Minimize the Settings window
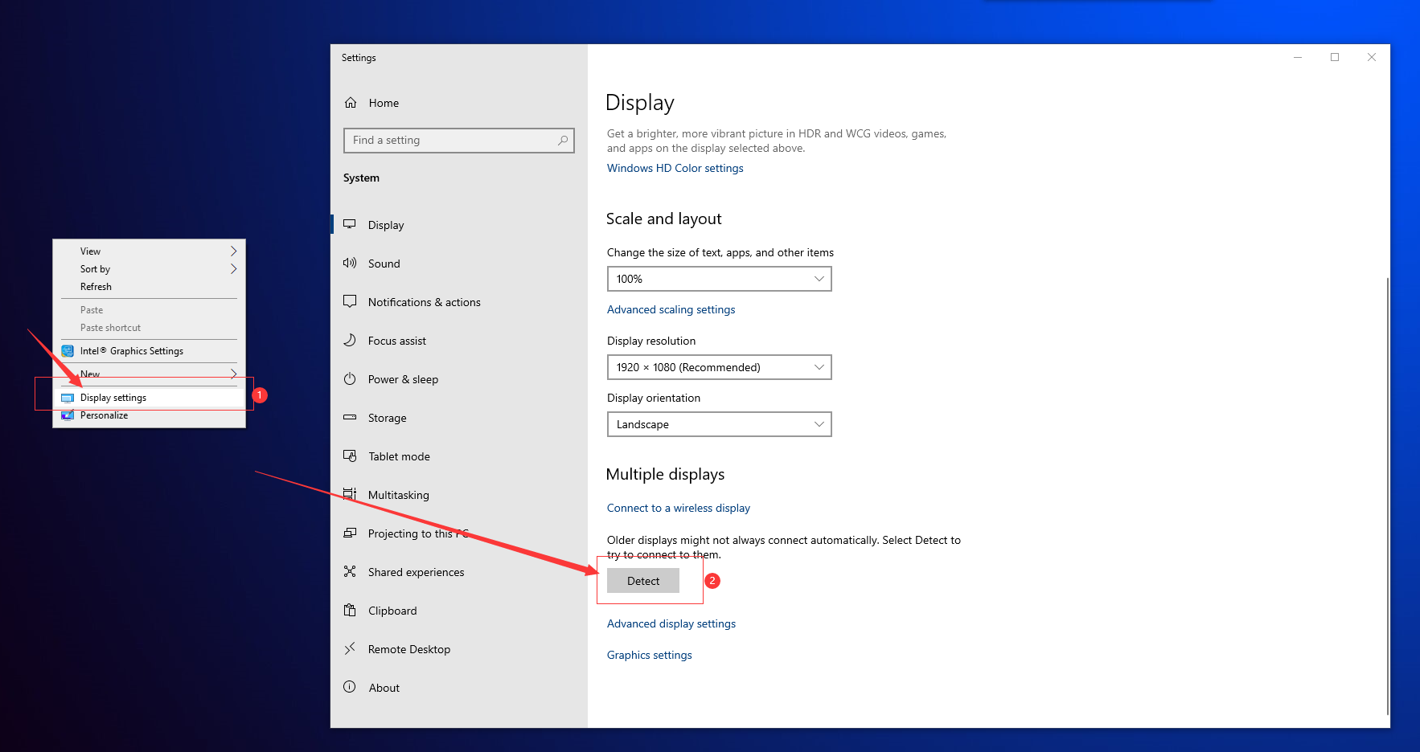Viewport: 1420px width, 752px height. [x=1298, y=57]
